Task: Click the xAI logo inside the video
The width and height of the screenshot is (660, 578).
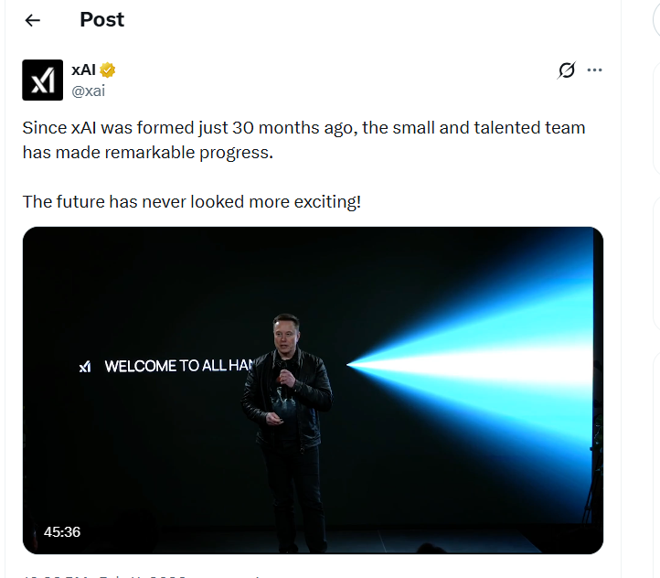Action: (x=85, y=367)
